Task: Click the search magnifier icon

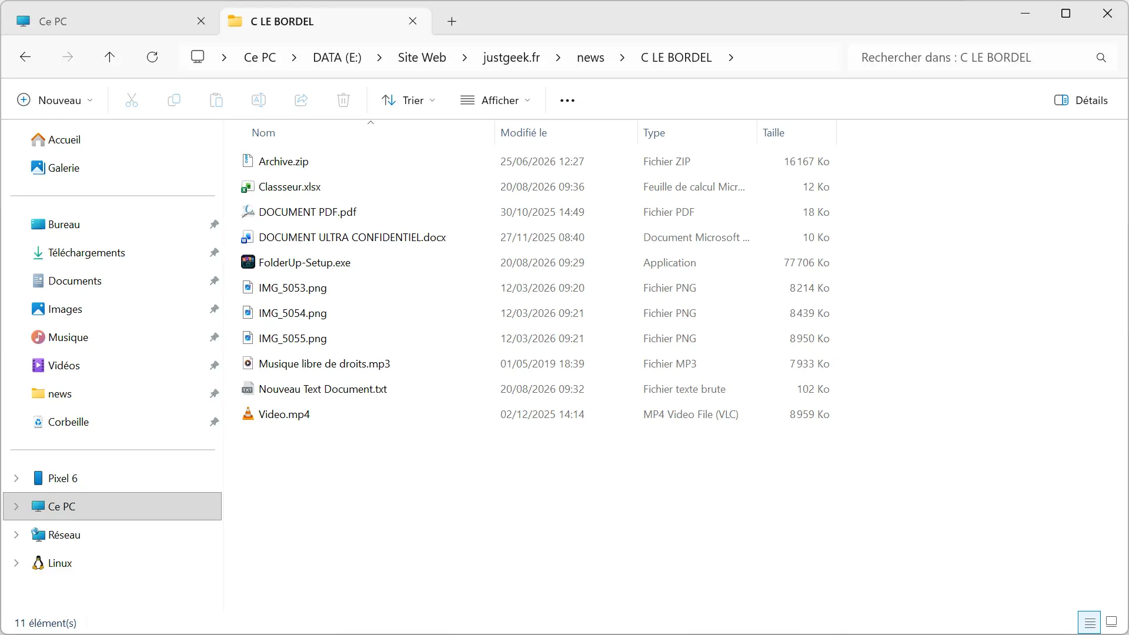Action: (1101, 58)
